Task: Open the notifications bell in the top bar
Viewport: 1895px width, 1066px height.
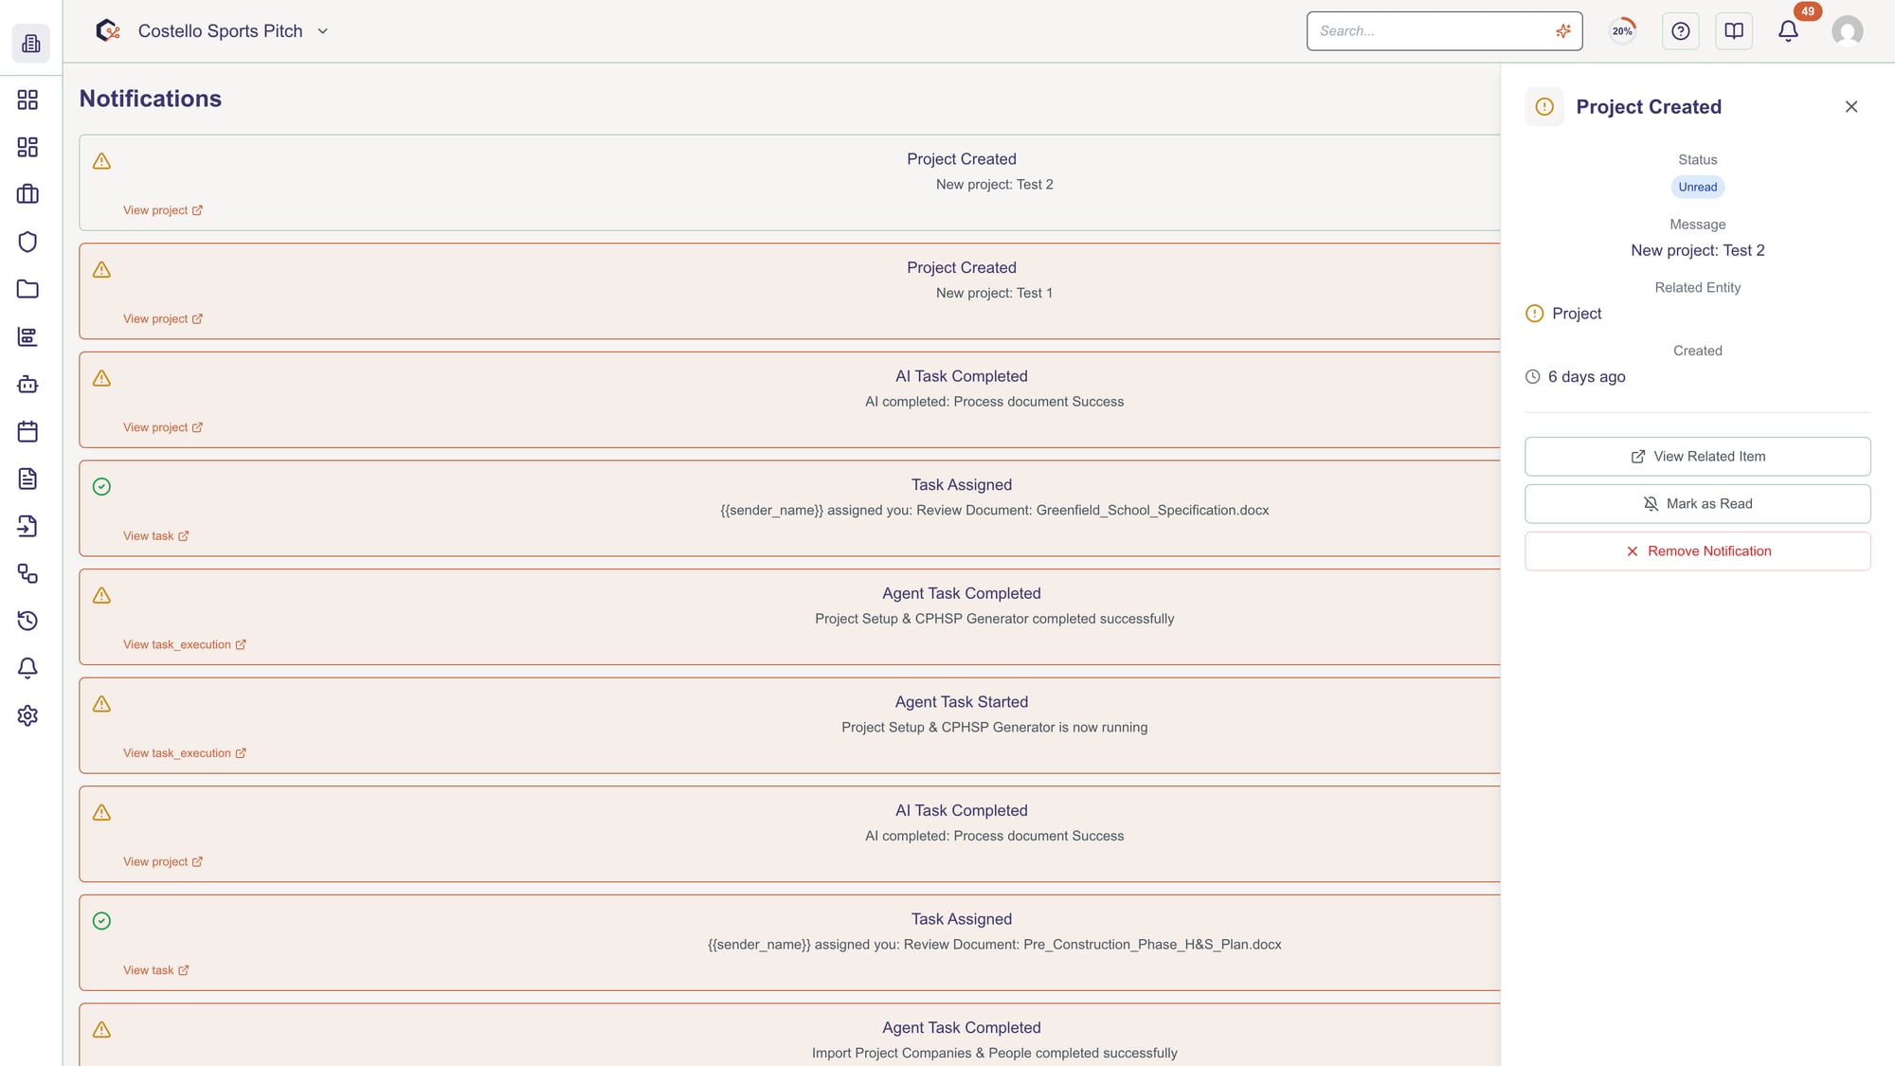Action: click(x=1788, y=31)
